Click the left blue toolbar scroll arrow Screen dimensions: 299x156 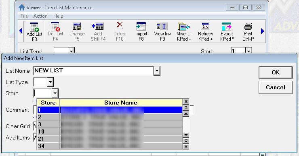pos(21,31)
